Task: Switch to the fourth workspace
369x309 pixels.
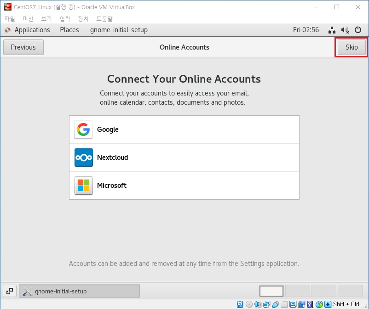Action: click(350, 291)
